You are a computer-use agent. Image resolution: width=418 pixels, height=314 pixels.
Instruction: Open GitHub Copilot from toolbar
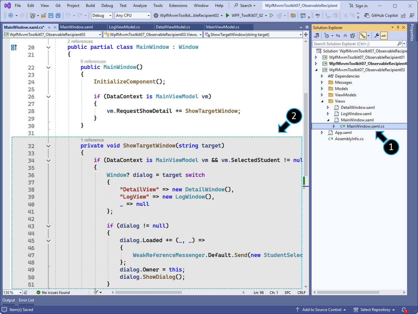click(381, 15)
